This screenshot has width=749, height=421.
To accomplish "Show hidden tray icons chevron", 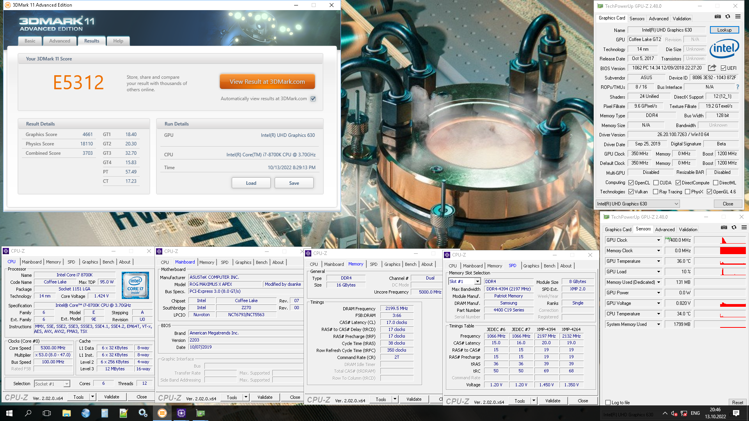I will pos(665,413).
